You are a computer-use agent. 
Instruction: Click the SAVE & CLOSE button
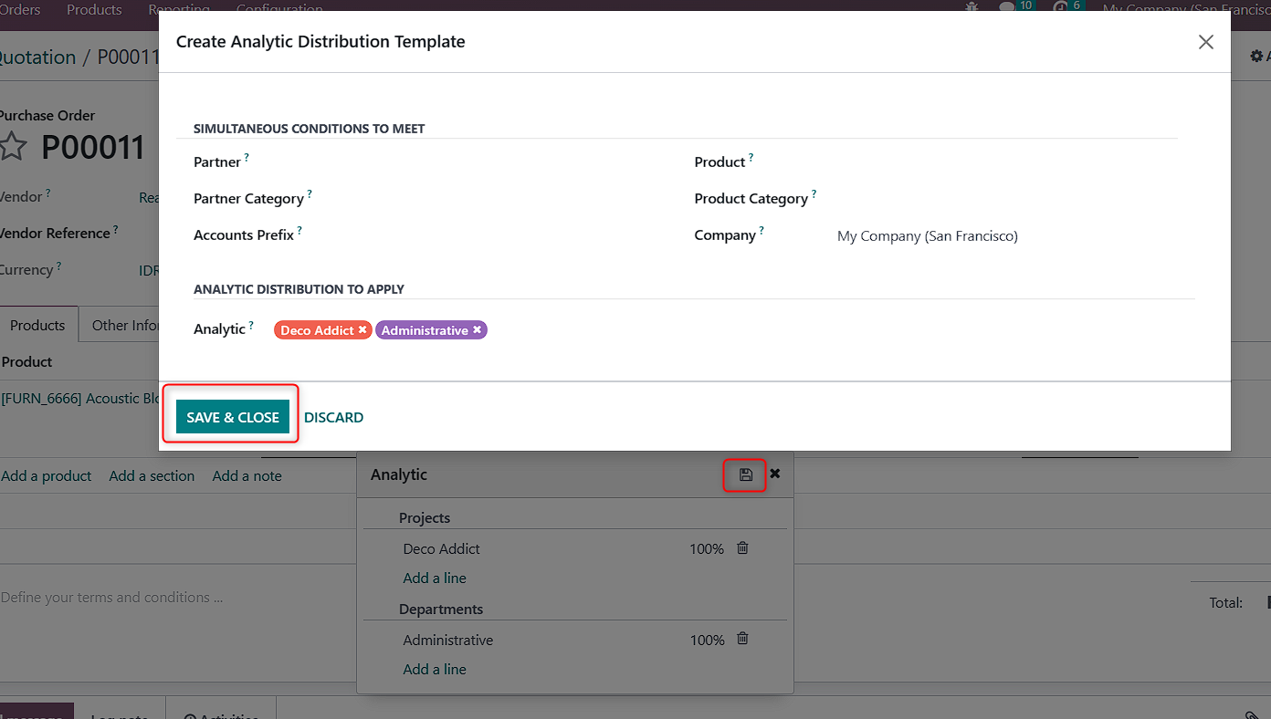point(233,417)
